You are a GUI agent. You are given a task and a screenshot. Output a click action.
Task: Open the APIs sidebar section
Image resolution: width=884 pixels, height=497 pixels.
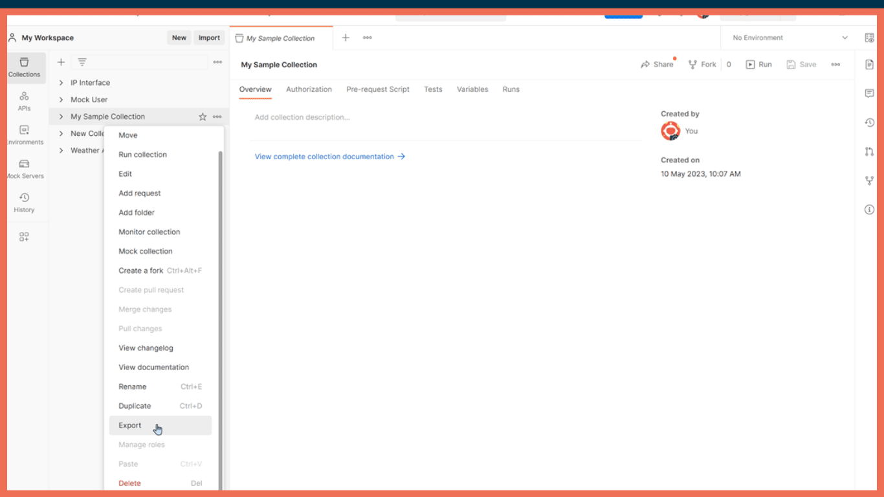point(24,101)
